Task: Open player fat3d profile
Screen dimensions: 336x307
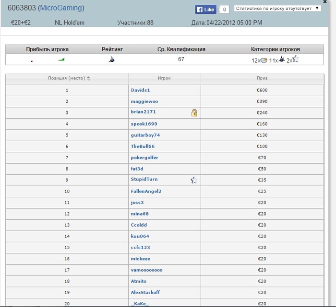Action: [x=137, y=169]
